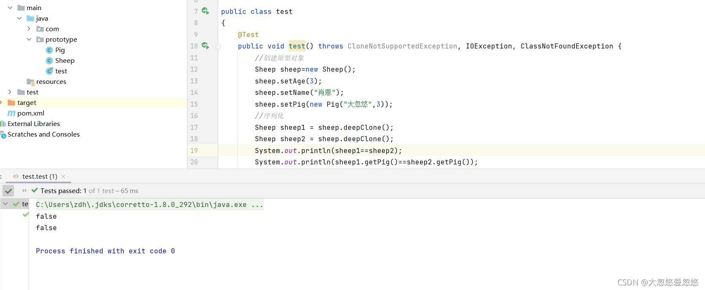The image size is (705, 290).
Task: Click the test class icon under prototype
Action: pyautogui.click(x=49, y=71)
